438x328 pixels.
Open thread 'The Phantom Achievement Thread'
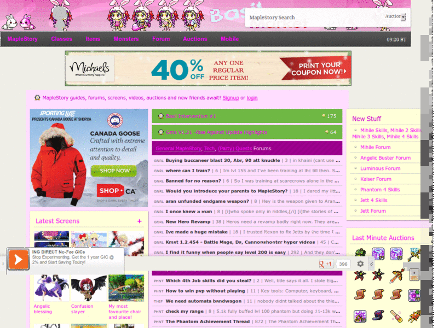click(208, 321)
